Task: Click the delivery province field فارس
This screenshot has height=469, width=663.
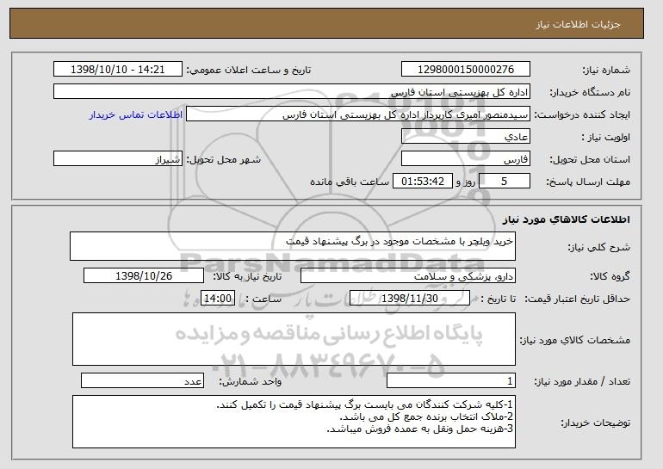Action: click(x=466, y=159)
